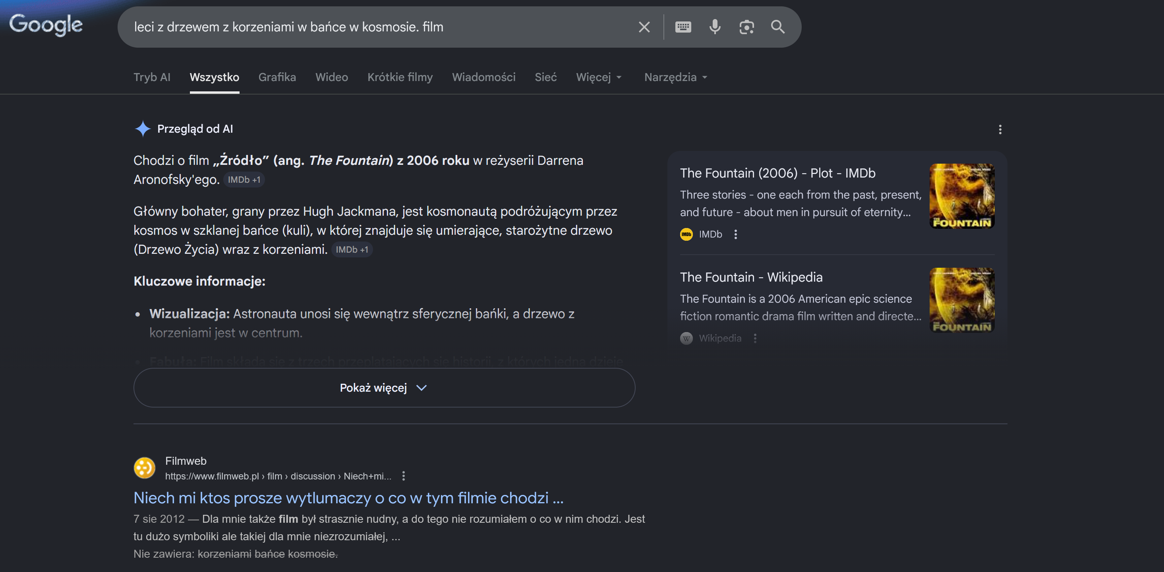Switch to the Tryb AI tab
This screenshot has width=1164, height=572.
click(x=152, y=77)
